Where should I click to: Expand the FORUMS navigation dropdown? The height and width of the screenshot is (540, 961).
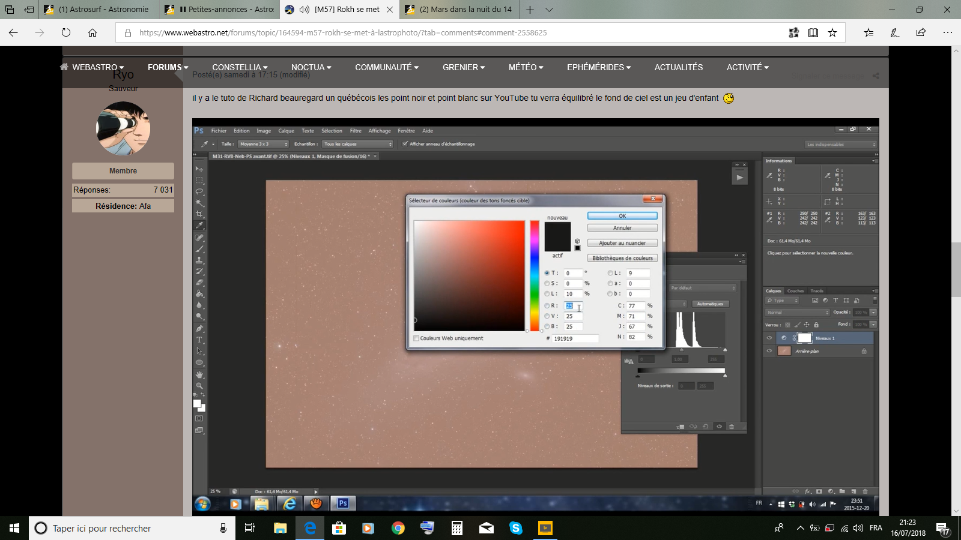coord(168,67)
